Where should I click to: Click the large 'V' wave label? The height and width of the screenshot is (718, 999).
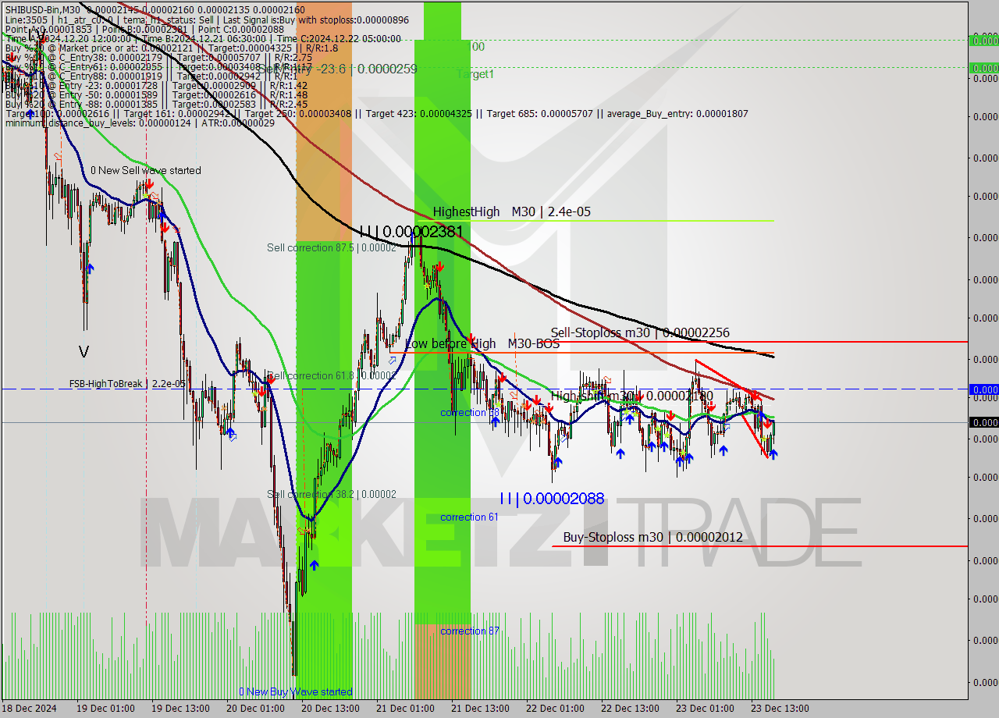coord(84,352)
